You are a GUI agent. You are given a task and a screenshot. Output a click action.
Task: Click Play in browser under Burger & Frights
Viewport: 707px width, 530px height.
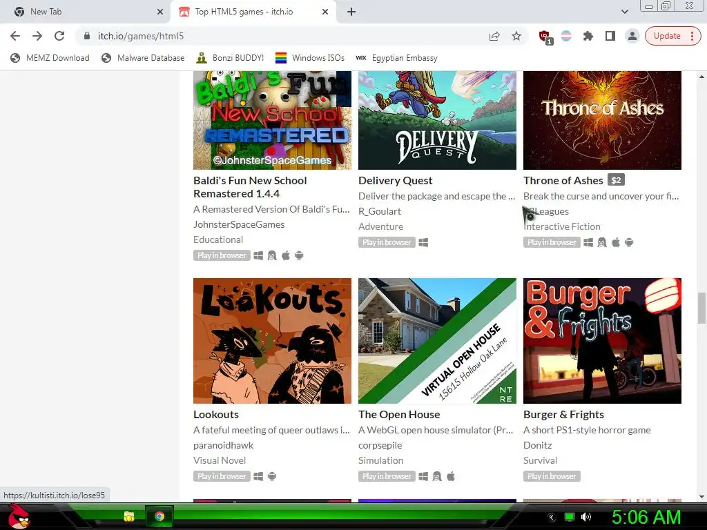552,476
